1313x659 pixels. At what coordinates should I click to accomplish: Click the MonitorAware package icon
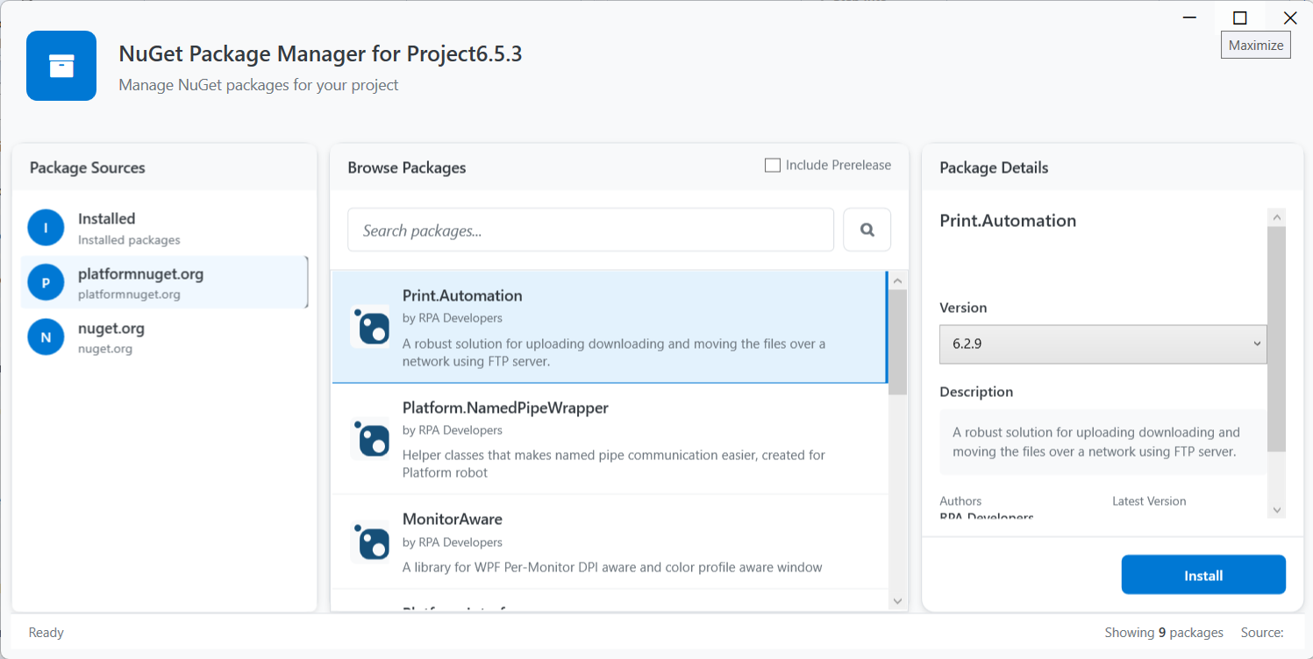[370, 542]
